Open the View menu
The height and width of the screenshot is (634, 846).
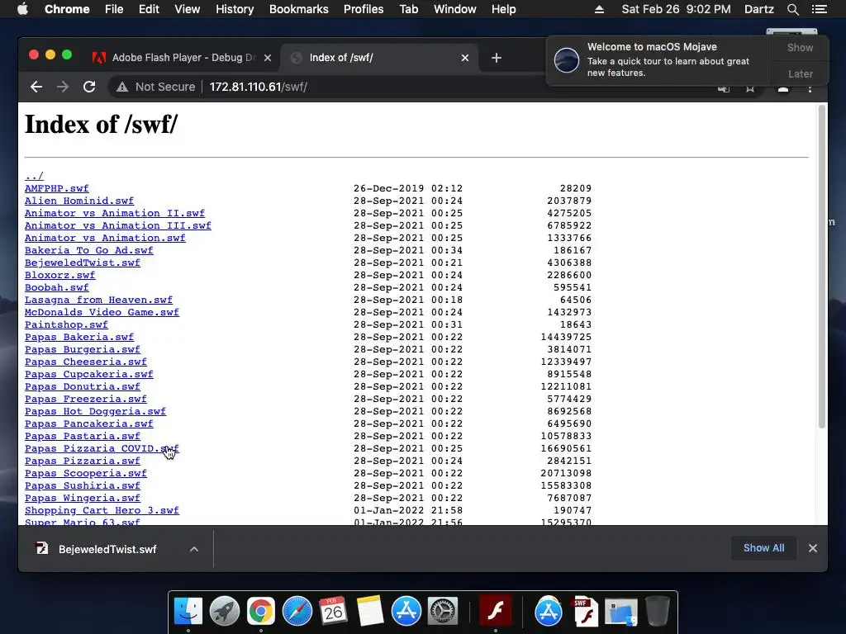pos(188,9)
